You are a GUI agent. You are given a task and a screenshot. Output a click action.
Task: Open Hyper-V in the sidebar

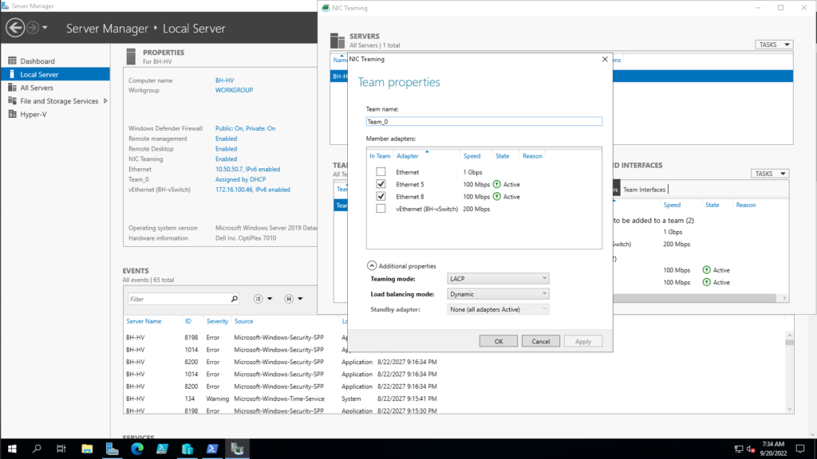[34, 115]
